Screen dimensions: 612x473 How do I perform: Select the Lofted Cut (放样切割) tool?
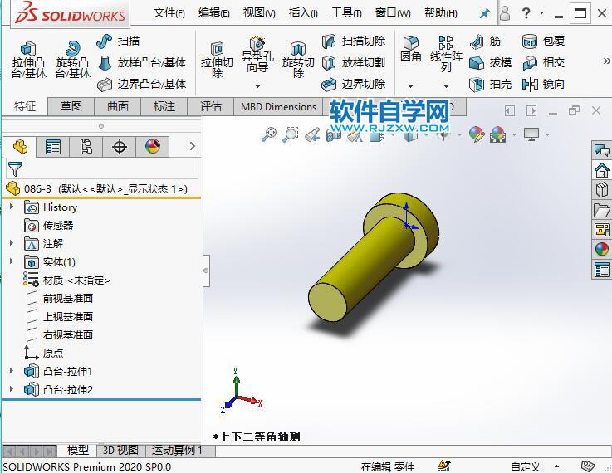point(354,62)
